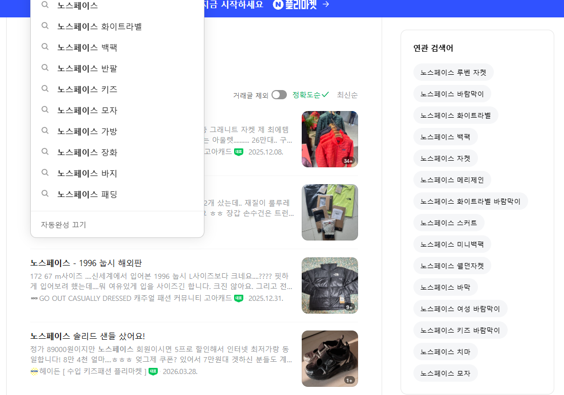This screenshot has width=564, height=395.
Task: Click related search 노스페이스 스커트
Action: point(449,223)
